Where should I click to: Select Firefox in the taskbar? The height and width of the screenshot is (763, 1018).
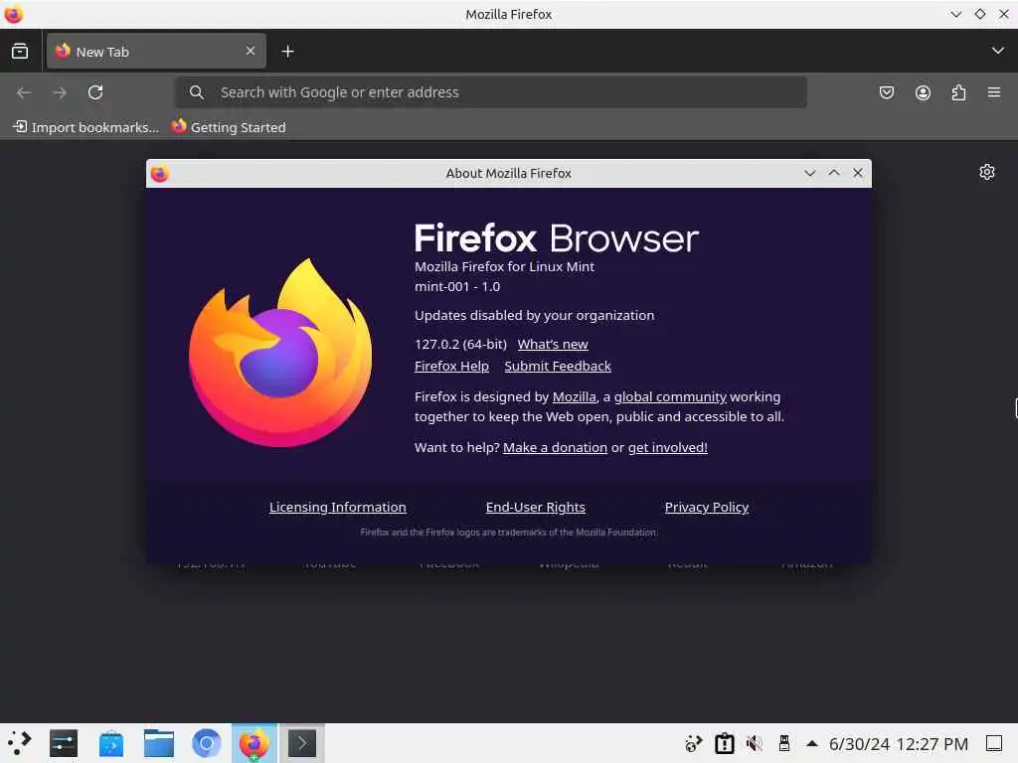(254, 743)
